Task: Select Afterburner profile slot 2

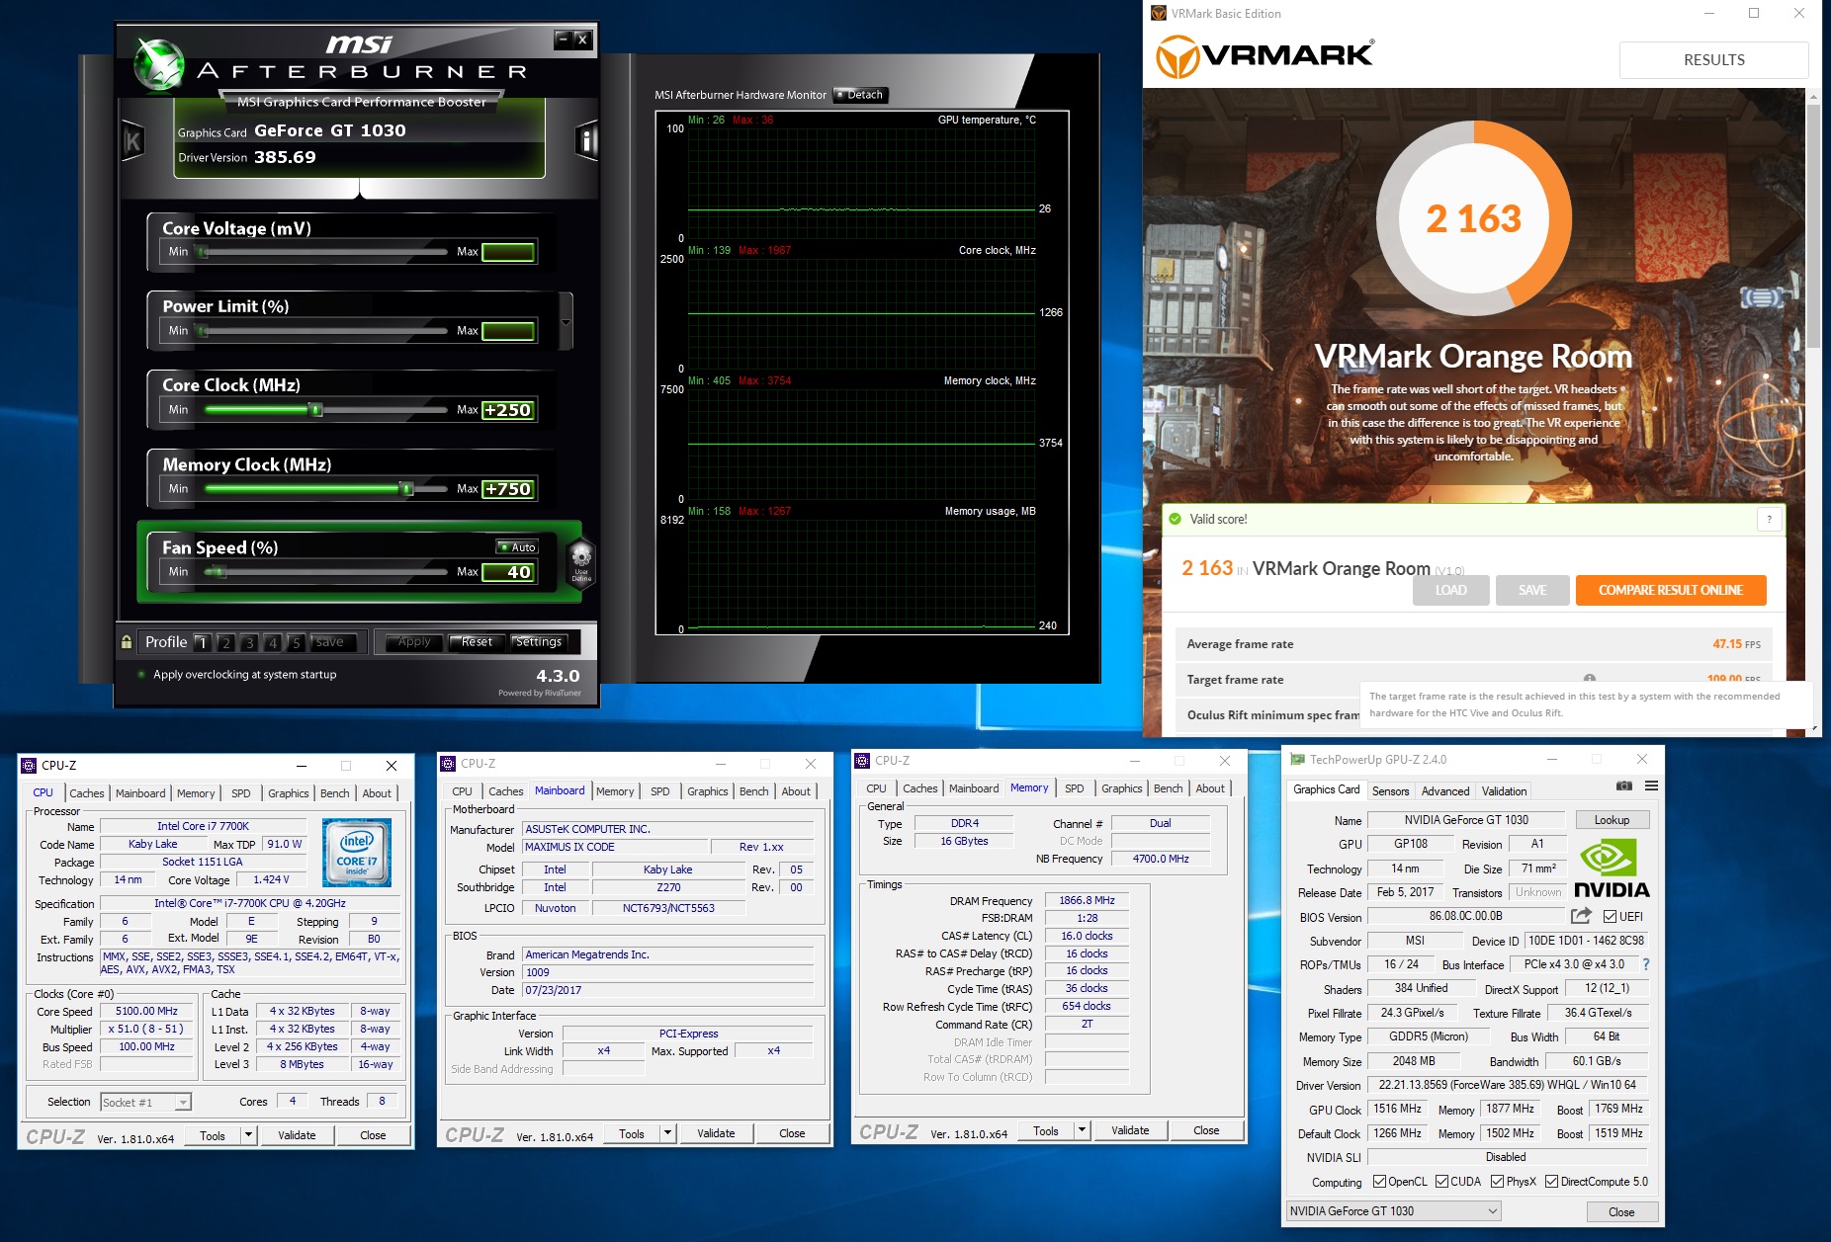Action: tap(225, 642)
